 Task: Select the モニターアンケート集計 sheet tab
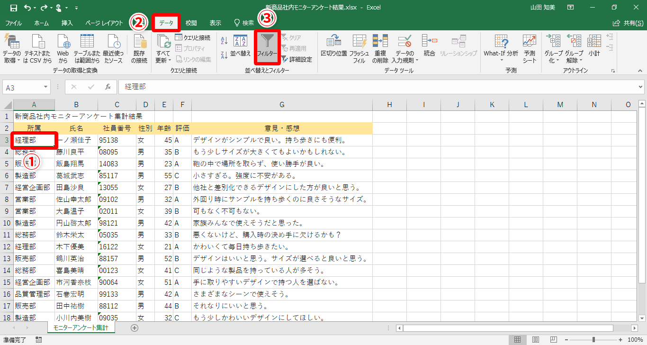[x=81, y=328]
